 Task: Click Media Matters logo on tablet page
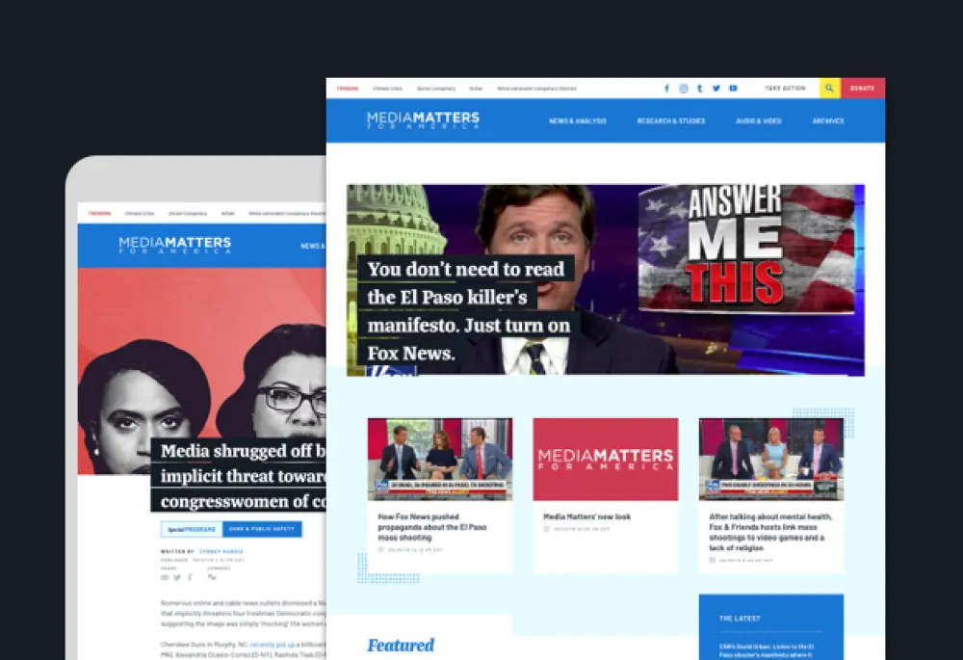pyautogui.click(x=175, y=245)
